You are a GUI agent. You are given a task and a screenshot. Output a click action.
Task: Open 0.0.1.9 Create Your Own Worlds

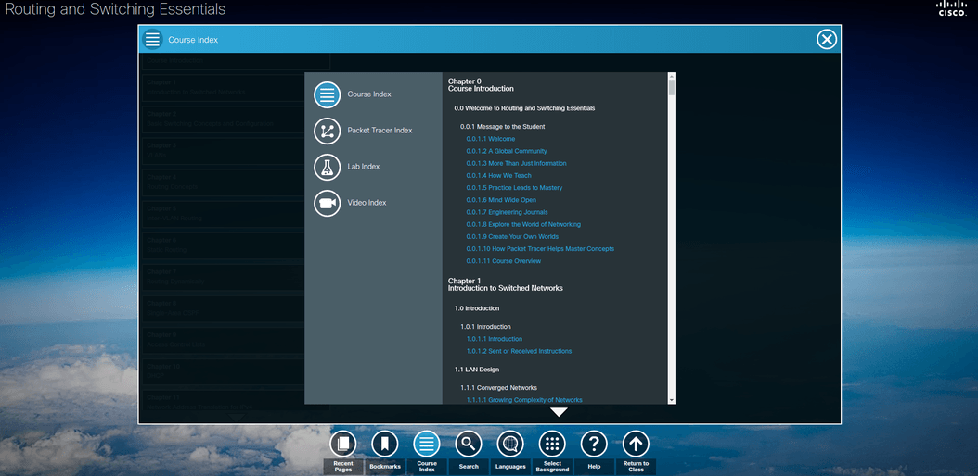pyautogui.click(x=513, y=236)
